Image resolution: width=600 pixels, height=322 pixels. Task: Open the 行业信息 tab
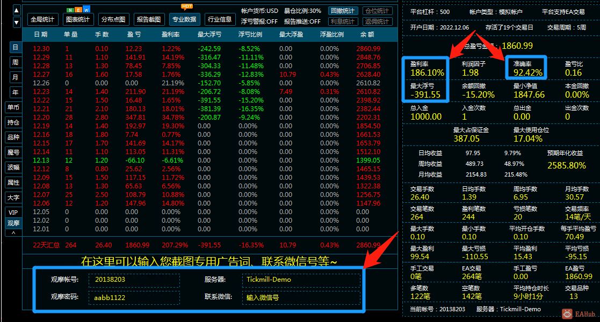coord(220,19)
